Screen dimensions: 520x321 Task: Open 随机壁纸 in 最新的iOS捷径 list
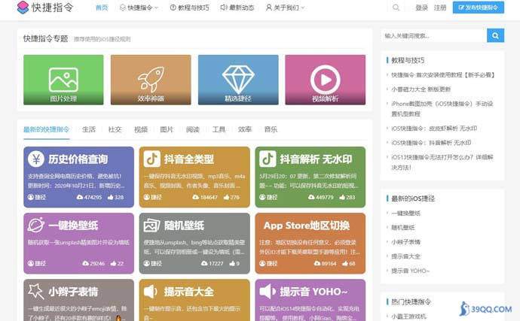coord(403,227)
